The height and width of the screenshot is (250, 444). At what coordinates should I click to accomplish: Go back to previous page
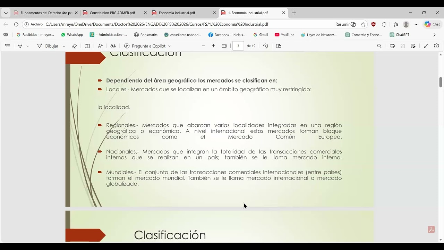6,24
